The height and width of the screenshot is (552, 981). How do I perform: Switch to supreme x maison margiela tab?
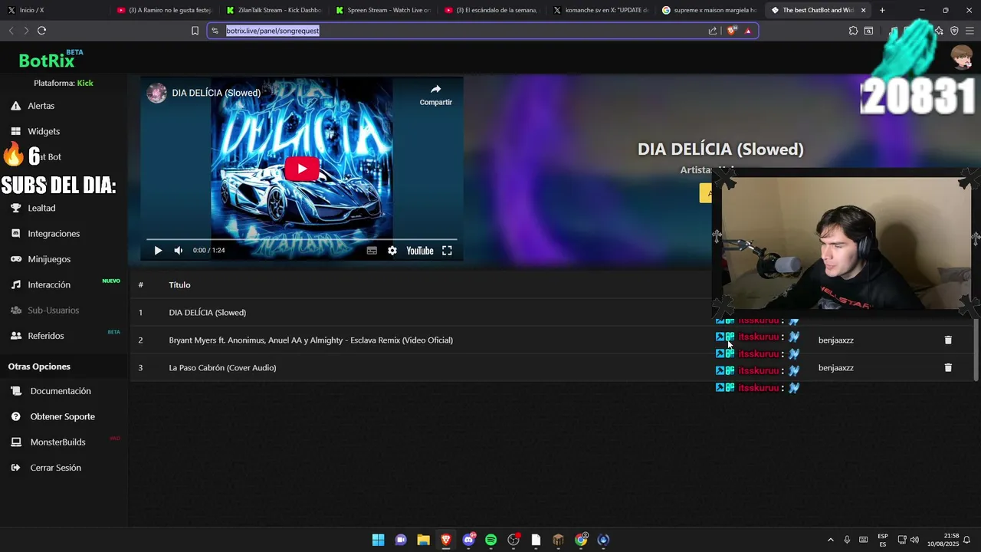(710, 11)
